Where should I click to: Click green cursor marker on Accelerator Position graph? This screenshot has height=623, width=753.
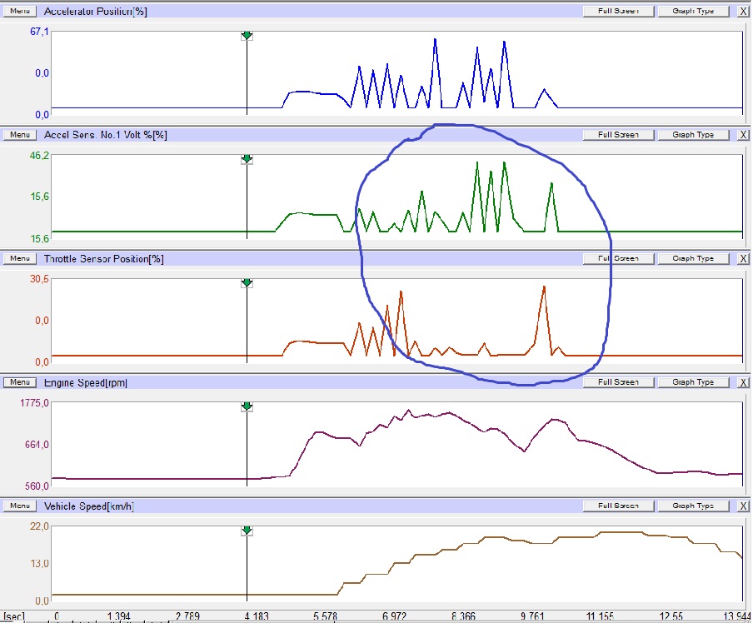pos(247,35)
